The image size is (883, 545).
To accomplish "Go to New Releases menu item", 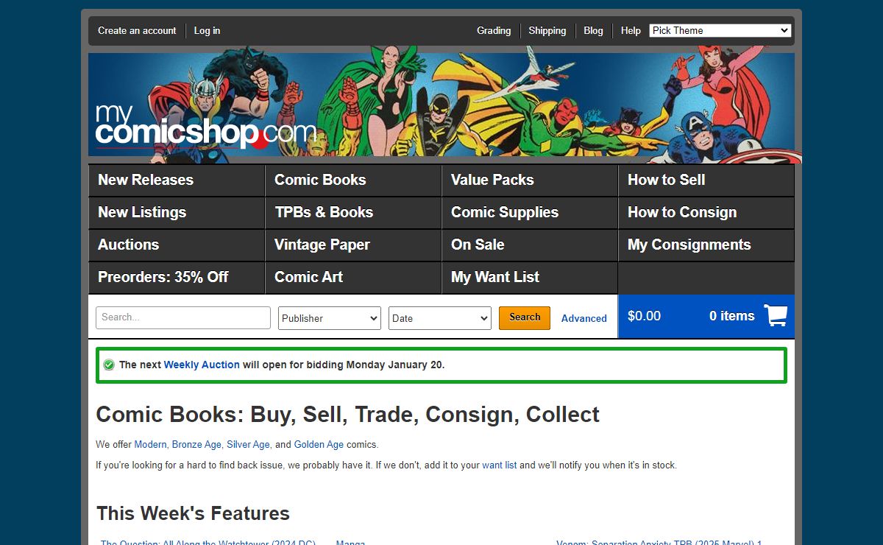I will tap(177, 180).
